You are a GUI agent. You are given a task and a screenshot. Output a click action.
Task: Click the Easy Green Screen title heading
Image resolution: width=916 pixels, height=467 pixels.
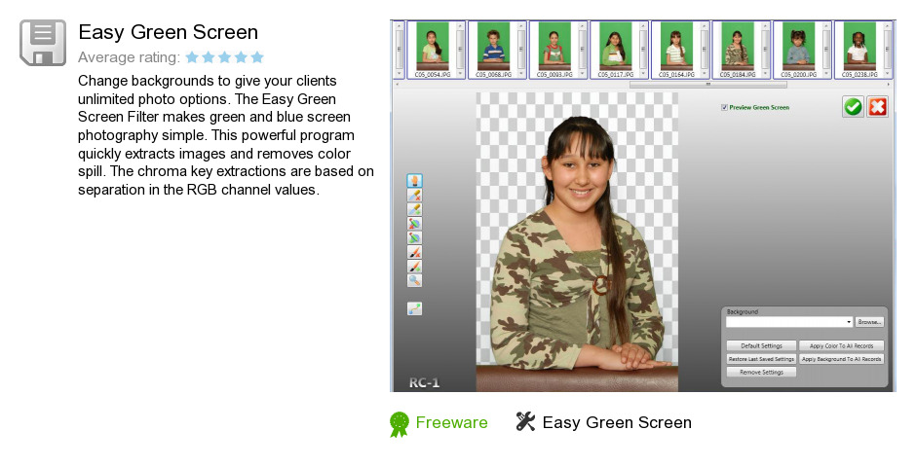point(169,32)
